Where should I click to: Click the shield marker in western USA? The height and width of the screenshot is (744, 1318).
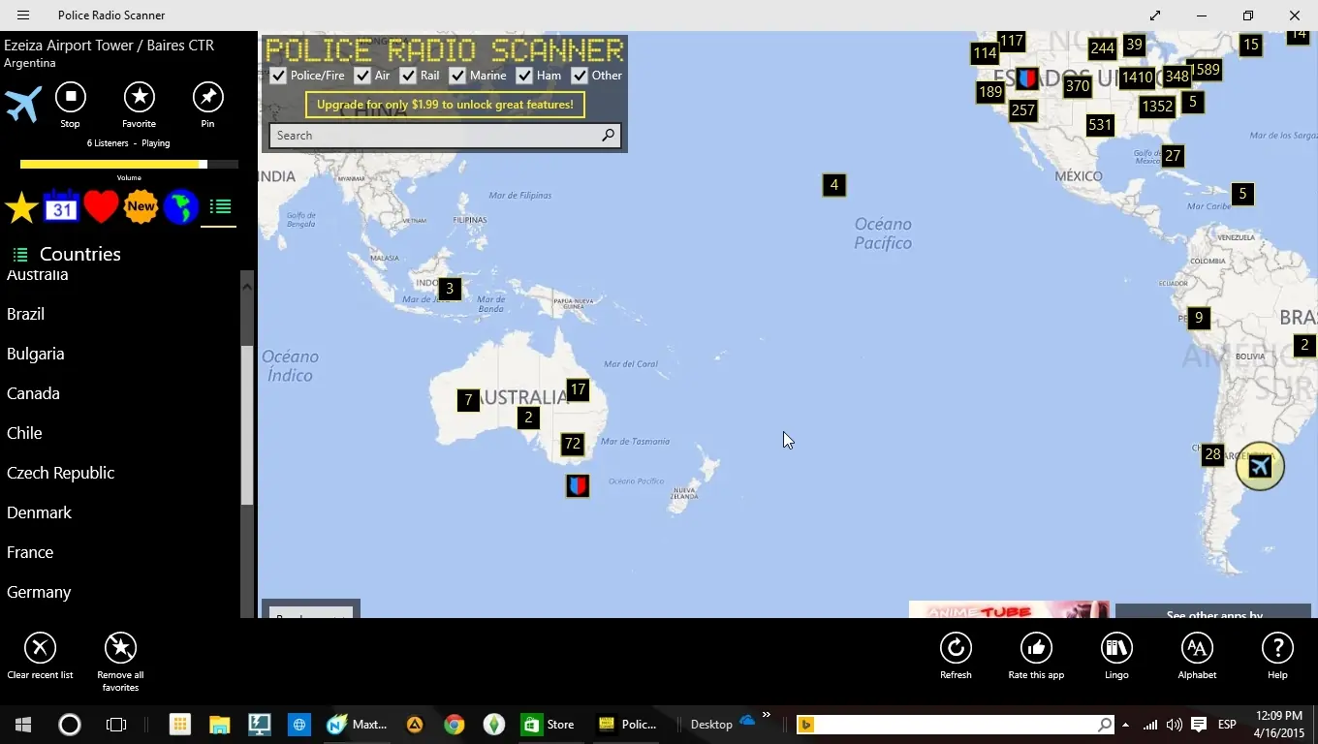tap(1027, 78)
